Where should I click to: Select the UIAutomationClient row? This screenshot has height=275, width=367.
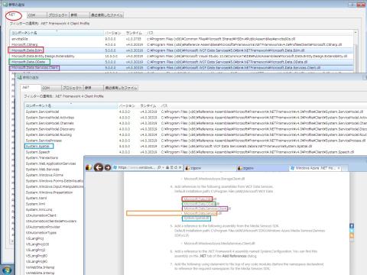coord(54,215)
